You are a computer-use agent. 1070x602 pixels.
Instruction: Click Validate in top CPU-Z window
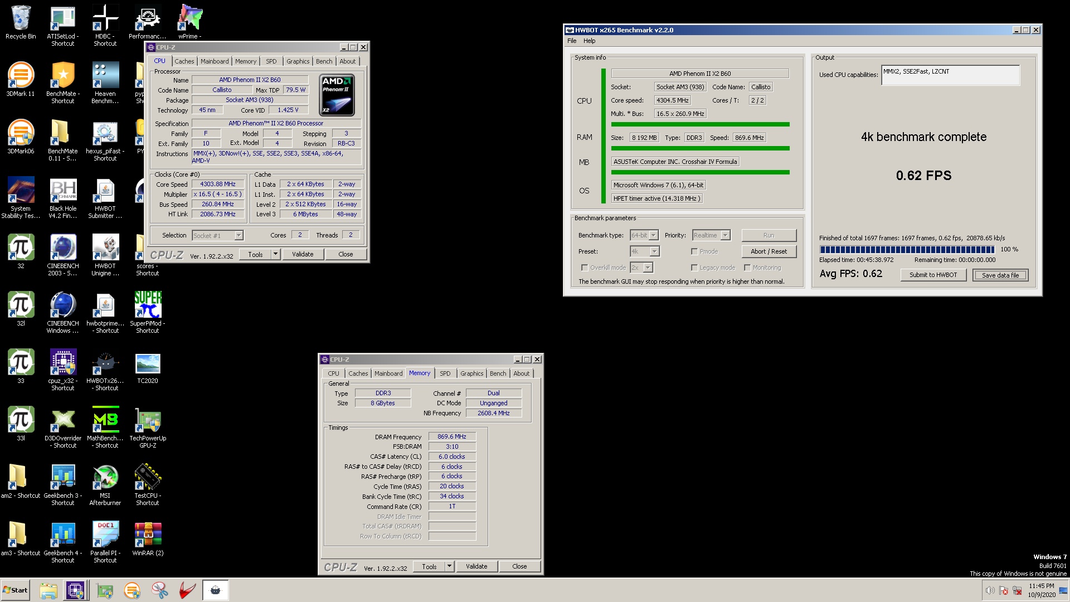(x=303, y=254)
